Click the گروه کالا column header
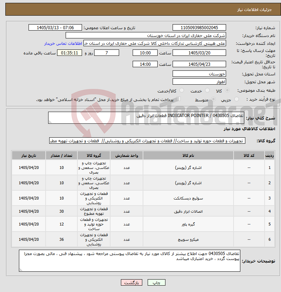Image resolution: width=281 pixels, height=292 pixels. coord(94,155)
